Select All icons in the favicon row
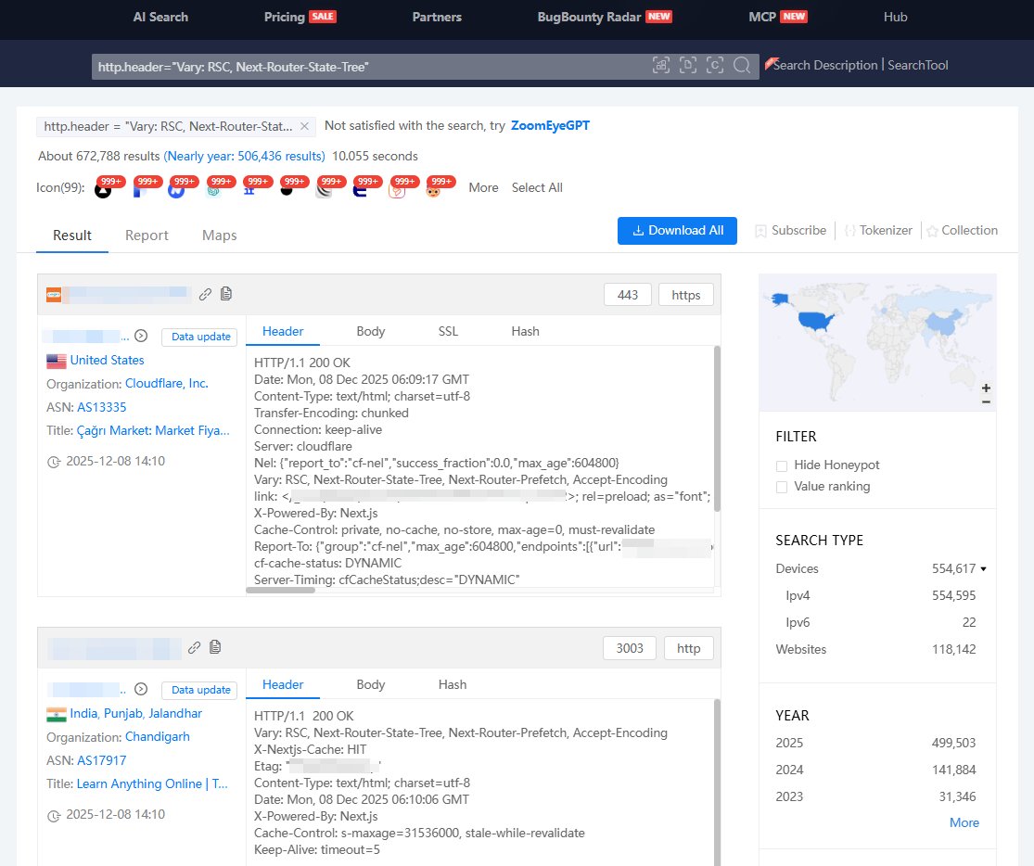 pyautogui.click(x=537, y=187)
